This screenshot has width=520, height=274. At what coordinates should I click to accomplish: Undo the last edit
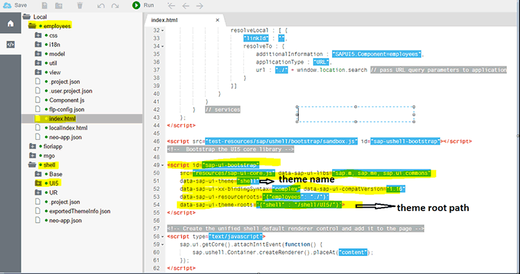(x=101, y=6)
